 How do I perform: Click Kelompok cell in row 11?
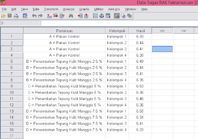(x=117, y=99)
